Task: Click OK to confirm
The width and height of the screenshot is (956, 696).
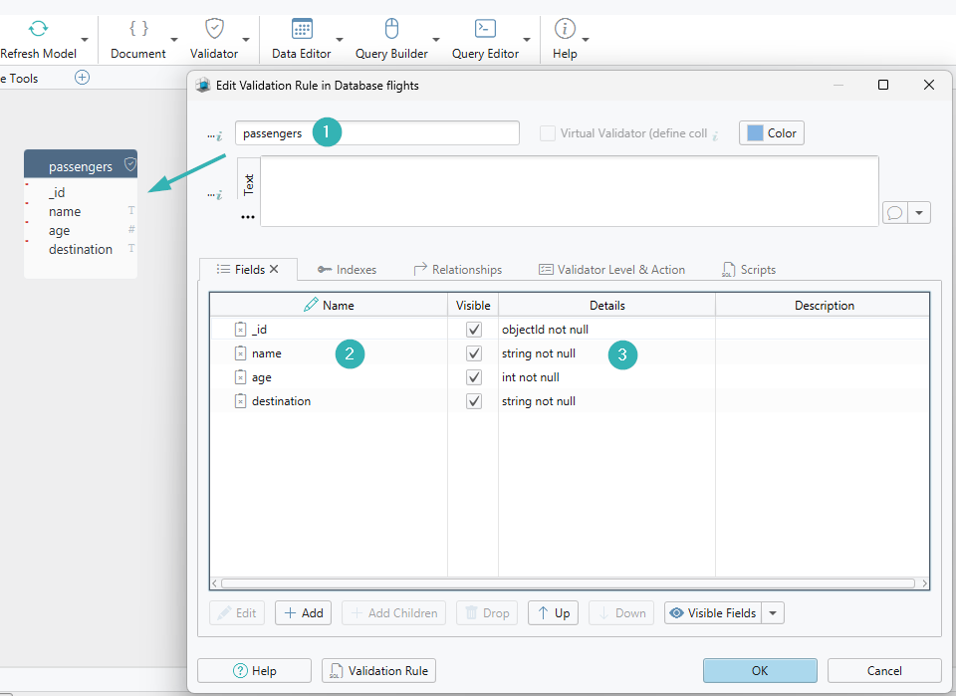Action: pyautogui.click(x=760, y=670)
